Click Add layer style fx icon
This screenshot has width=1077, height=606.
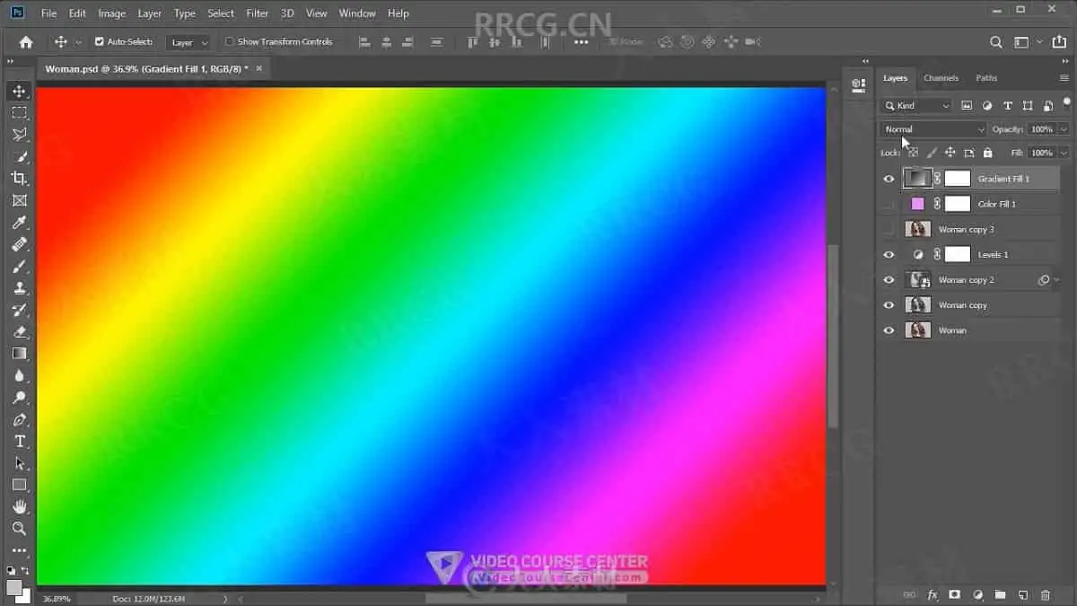933,594
